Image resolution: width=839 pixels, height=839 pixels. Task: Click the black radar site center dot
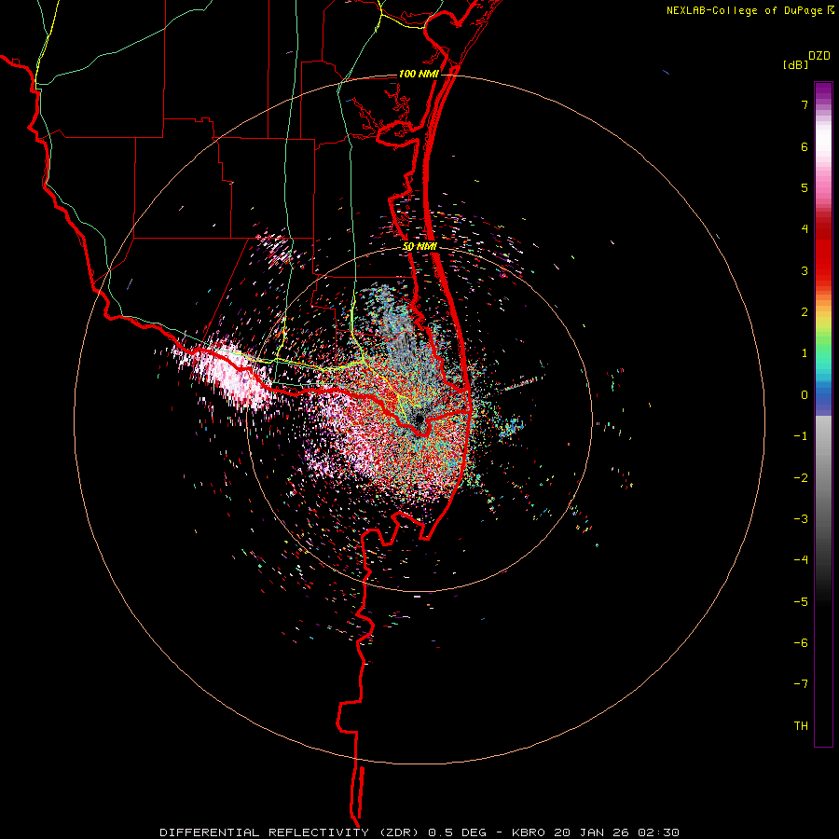click(419, 419)
